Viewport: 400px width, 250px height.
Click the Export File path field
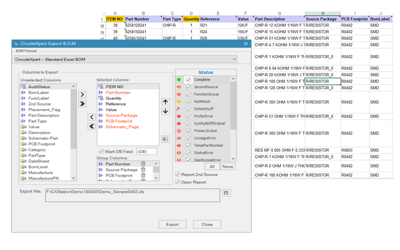click(x=132, y=194)
